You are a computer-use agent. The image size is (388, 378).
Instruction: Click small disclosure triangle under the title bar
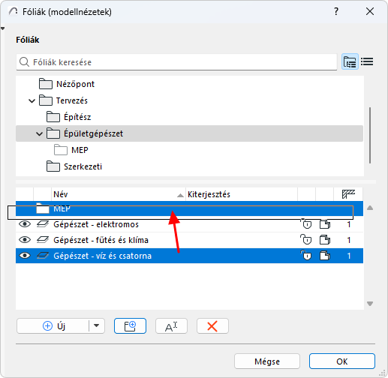(x=3, y=28)
